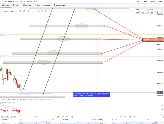Click the Feb 2024 date axis label

(x=65, y=120)
